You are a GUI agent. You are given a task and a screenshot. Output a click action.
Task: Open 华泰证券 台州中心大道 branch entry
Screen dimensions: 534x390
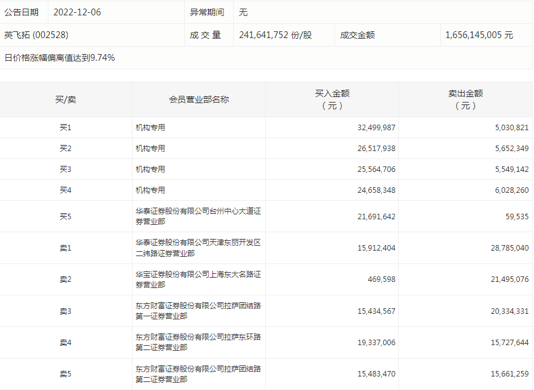(x=198, y=216)
